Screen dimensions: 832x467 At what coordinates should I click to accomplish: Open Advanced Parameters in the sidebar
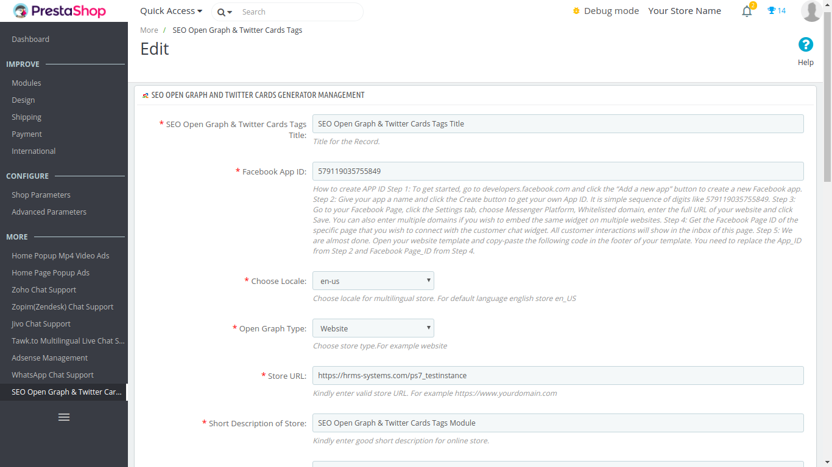[49, 212]
